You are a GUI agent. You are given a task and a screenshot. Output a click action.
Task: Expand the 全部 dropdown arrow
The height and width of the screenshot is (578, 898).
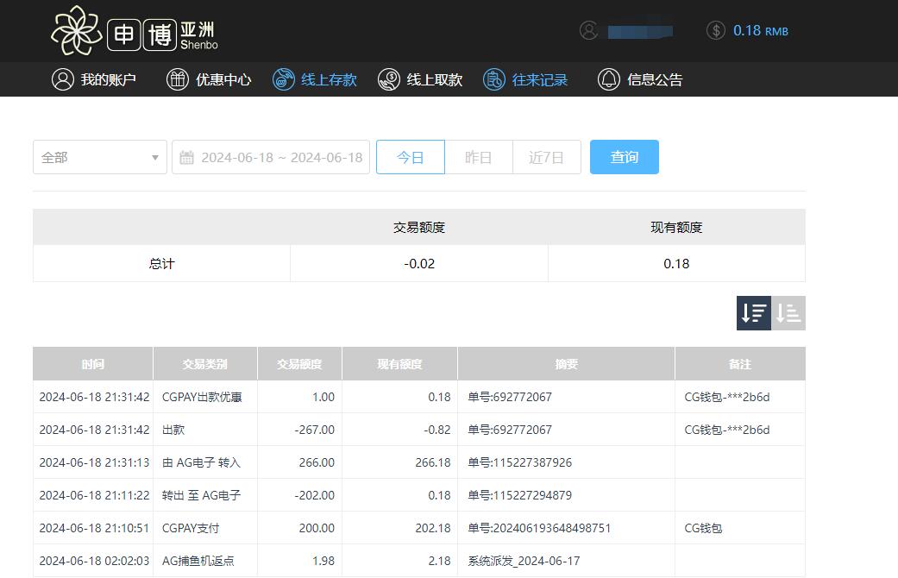(155, 157)
